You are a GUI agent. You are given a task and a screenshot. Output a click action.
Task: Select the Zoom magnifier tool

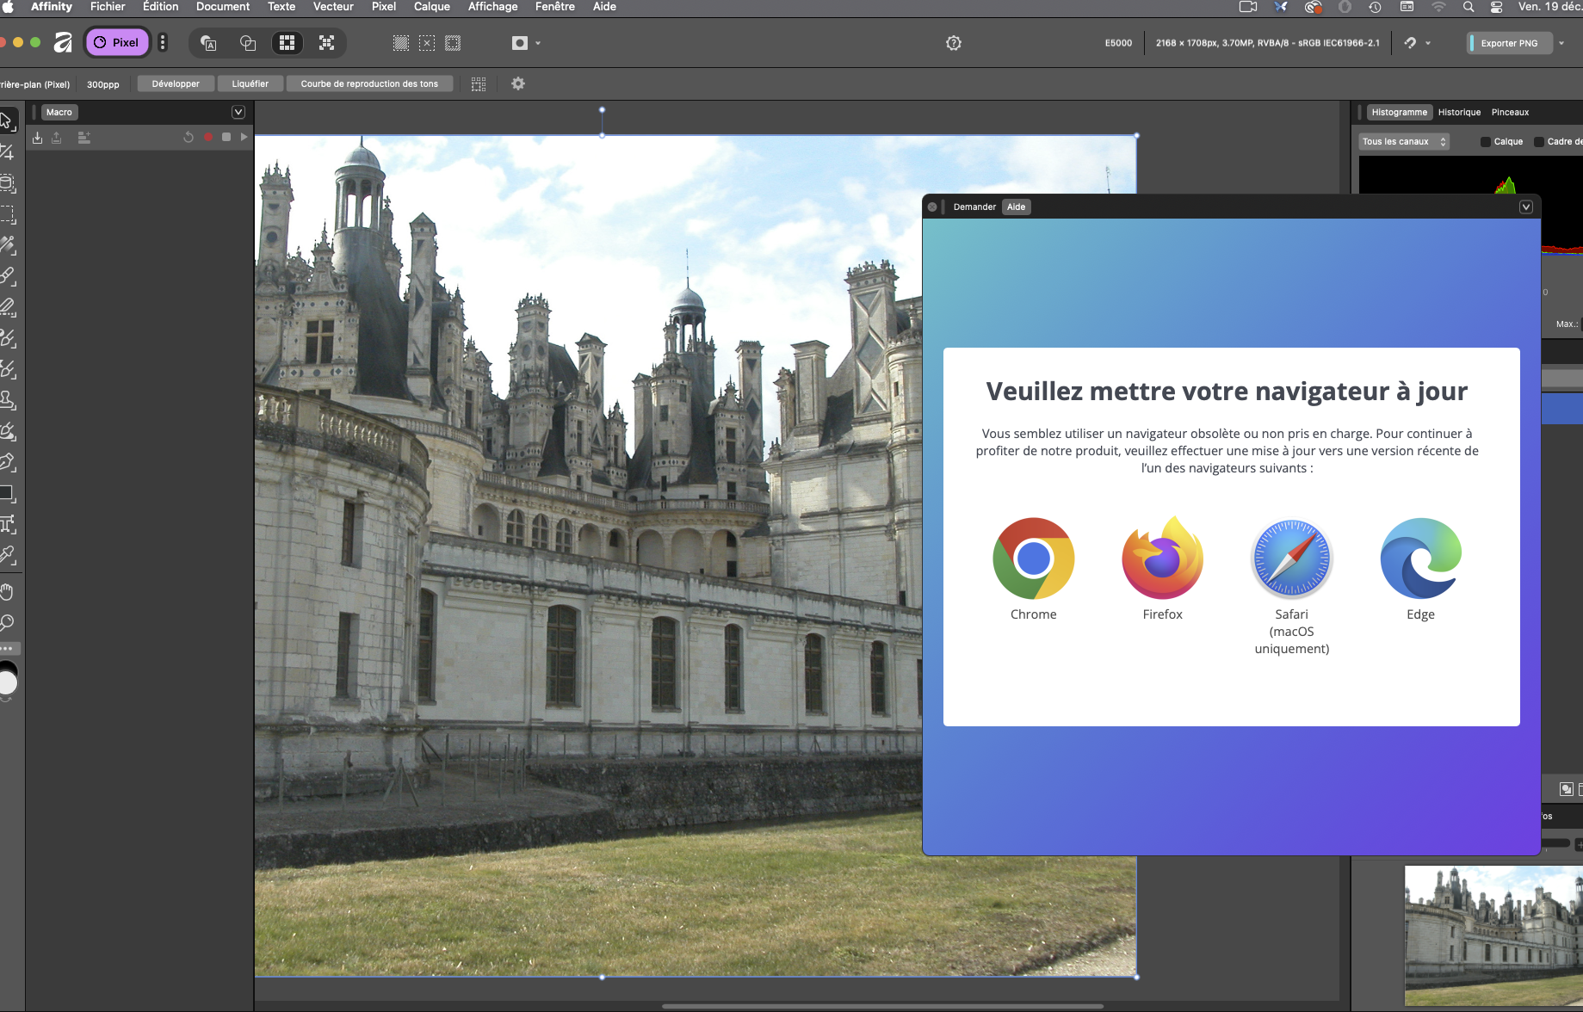[x=8, y=622]
